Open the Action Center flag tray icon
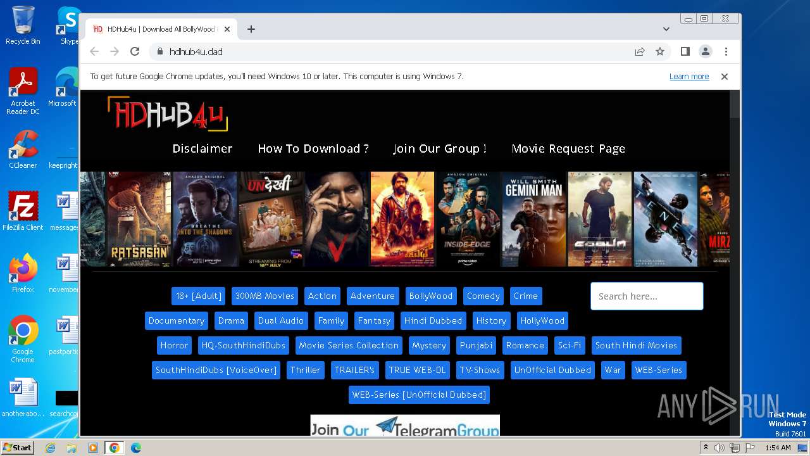 pyautogui.click(x=750, y=448)
